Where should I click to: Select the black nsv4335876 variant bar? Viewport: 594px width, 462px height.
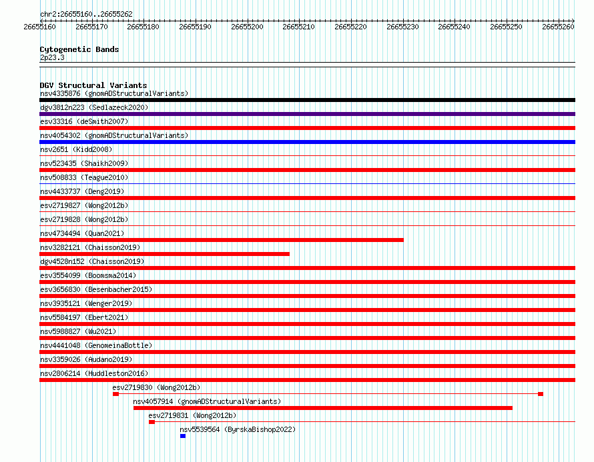point(307,100)
